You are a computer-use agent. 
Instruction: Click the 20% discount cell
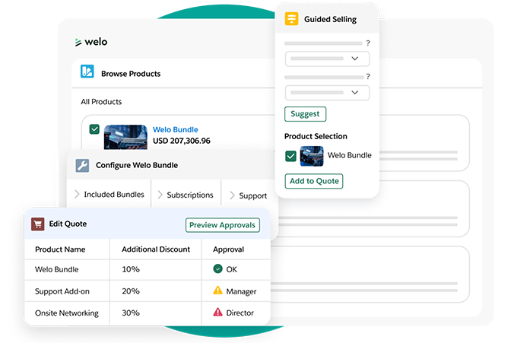(x=131, y=291)
